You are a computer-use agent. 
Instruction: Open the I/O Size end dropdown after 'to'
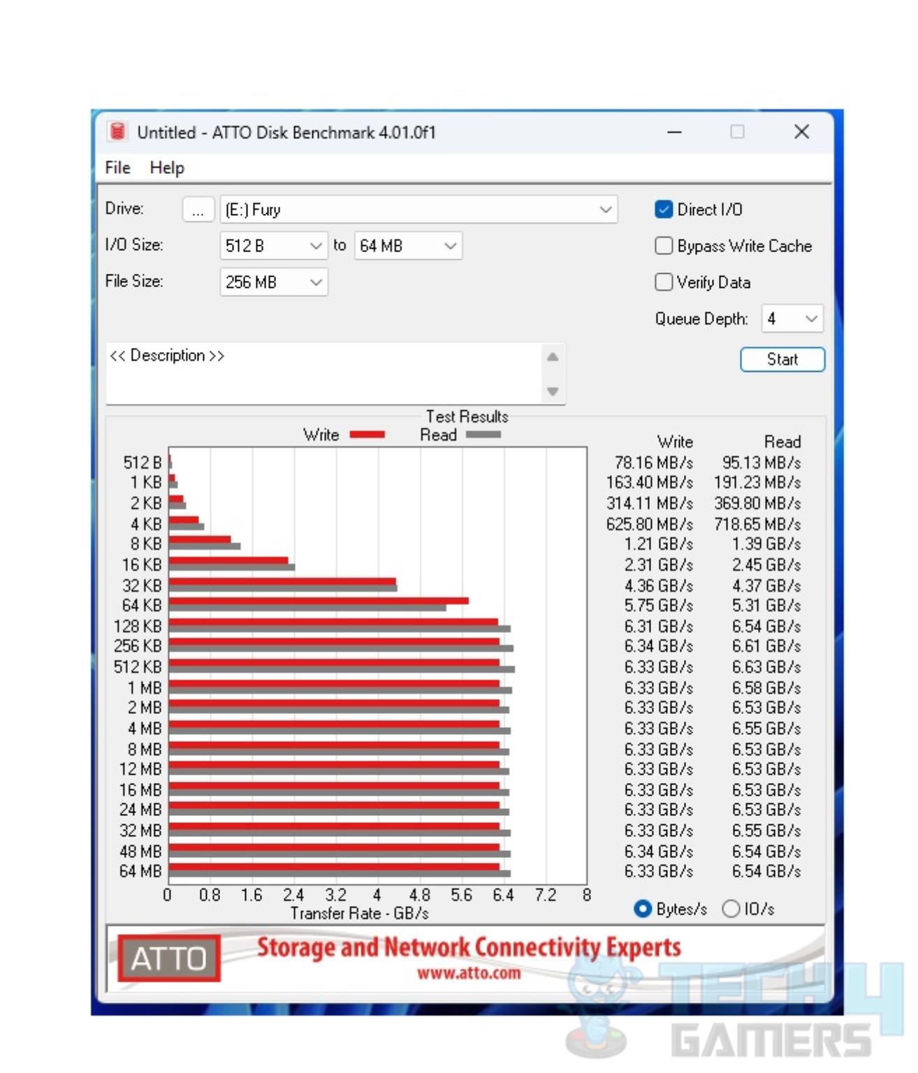tap(408, 246)
